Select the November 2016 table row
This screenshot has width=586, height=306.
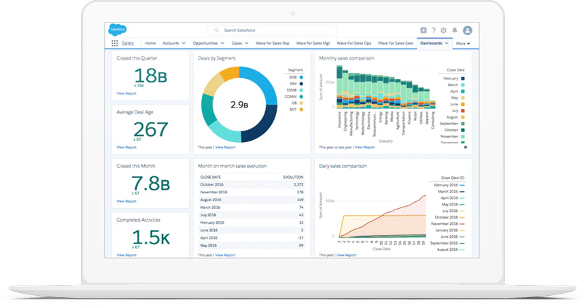coord(252,192)
